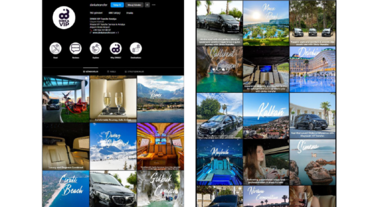Open the woman holding wine glass post

[x=266, y=162]
